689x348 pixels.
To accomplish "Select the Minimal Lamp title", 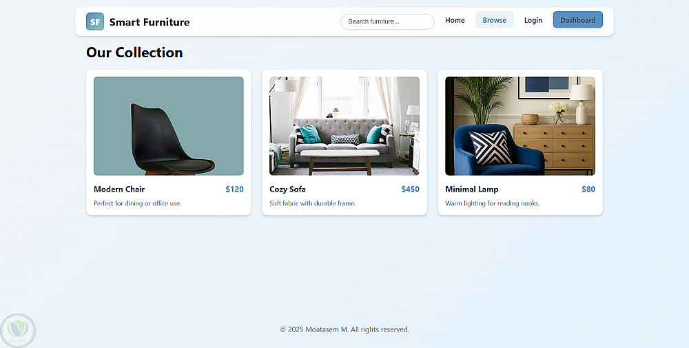I will coord(471,190).
